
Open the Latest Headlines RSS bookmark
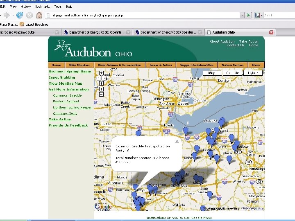tap(34, 25)
